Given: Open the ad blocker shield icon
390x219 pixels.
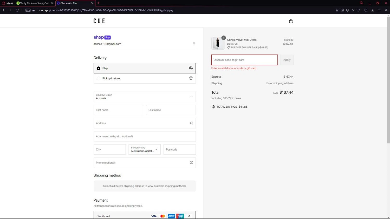Looking at the screenshot, I should [347, 10].
